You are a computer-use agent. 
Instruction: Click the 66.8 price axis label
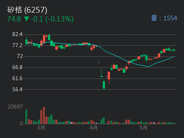[17, 67]
